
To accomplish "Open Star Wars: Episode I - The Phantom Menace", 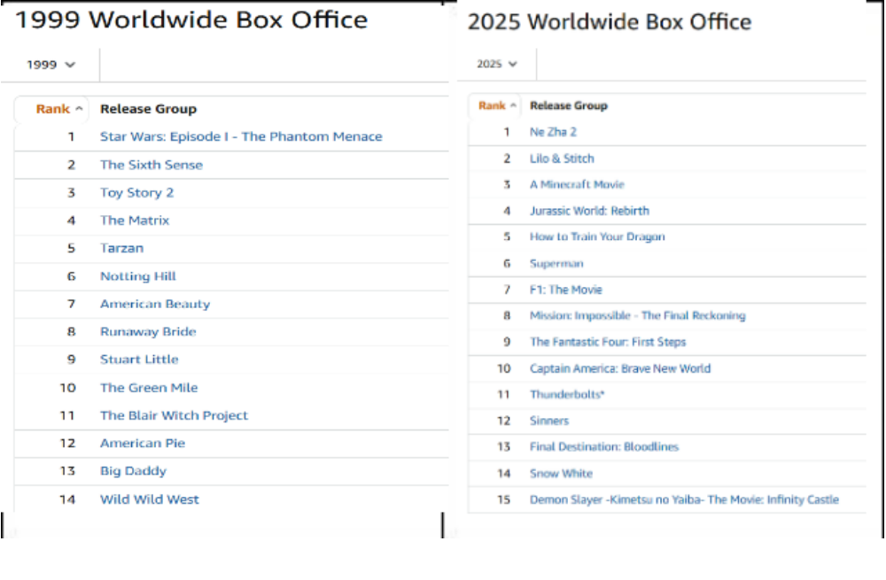I will point(241,136).
